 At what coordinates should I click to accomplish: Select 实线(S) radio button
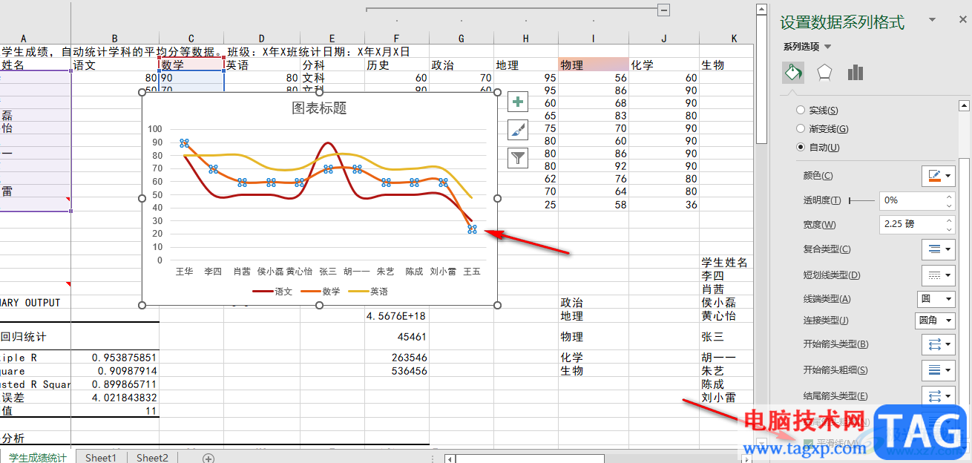coord(801,110)
